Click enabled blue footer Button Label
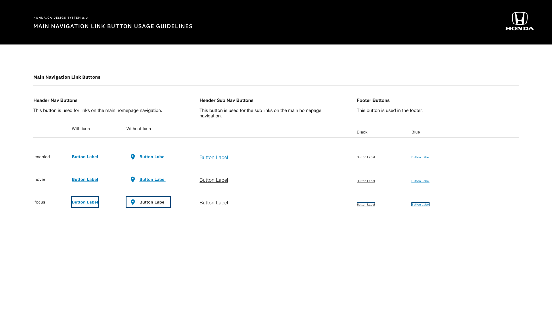The width and height of the screenshot is (552, 310). pyautogui.click(x=420, y=157)
